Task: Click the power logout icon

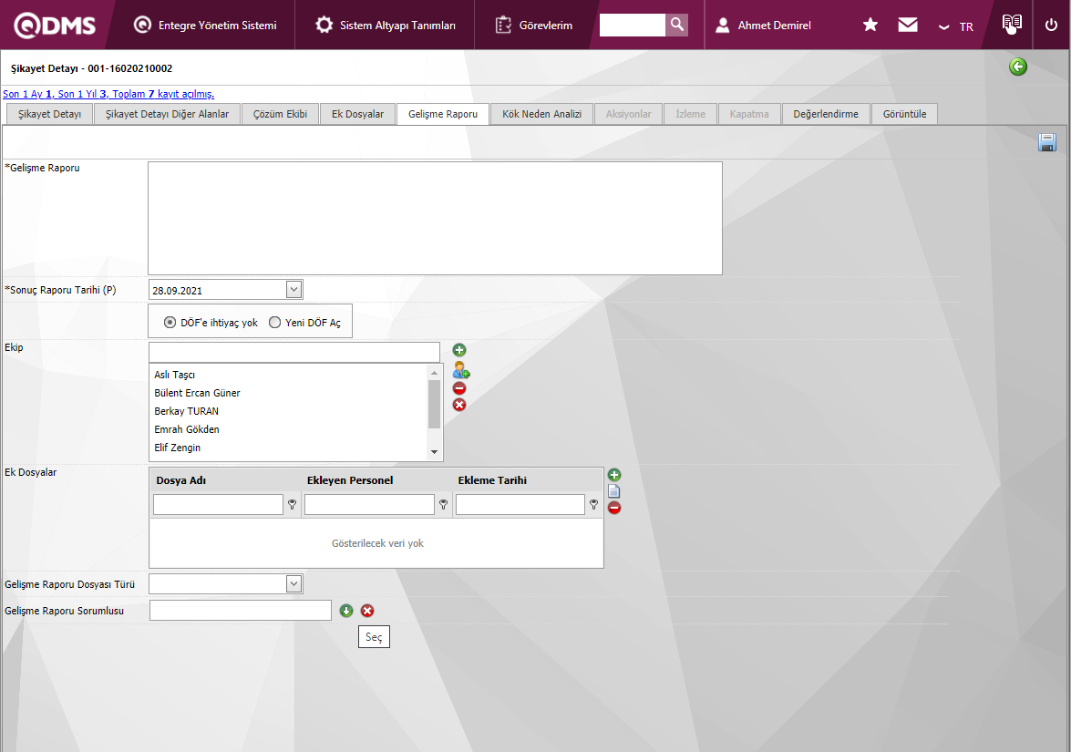Action: (x=1051, y=26)
